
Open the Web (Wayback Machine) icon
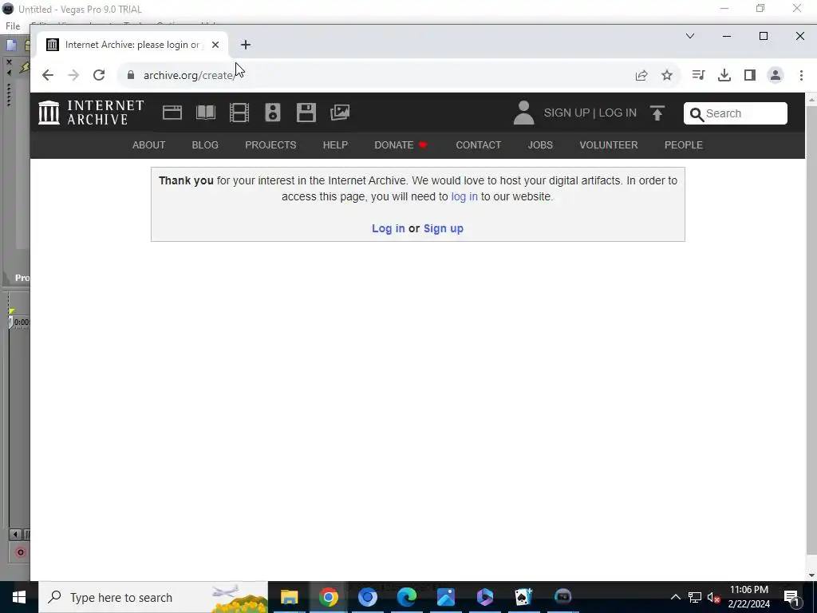(172, 113)
